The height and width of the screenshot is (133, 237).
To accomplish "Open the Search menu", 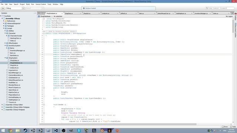I will [x=16, y=4].
